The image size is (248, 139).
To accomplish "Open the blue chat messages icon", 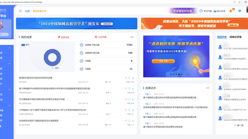I will coord(240,11).
